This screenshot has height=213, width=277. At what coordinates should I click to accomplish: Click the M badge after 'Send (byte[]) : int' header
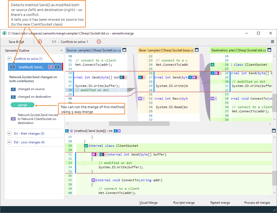pyautogui.click(x=119, y=131)
